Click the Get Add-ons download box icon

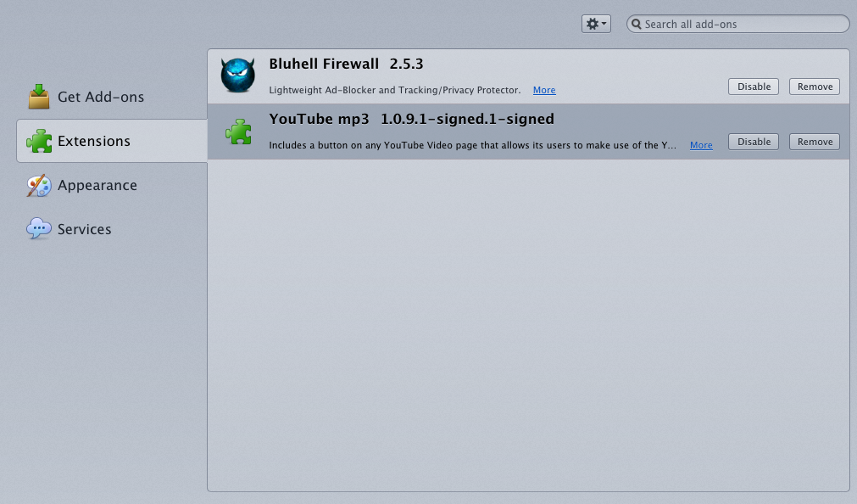pyautogui.click(x=39, y=97)
